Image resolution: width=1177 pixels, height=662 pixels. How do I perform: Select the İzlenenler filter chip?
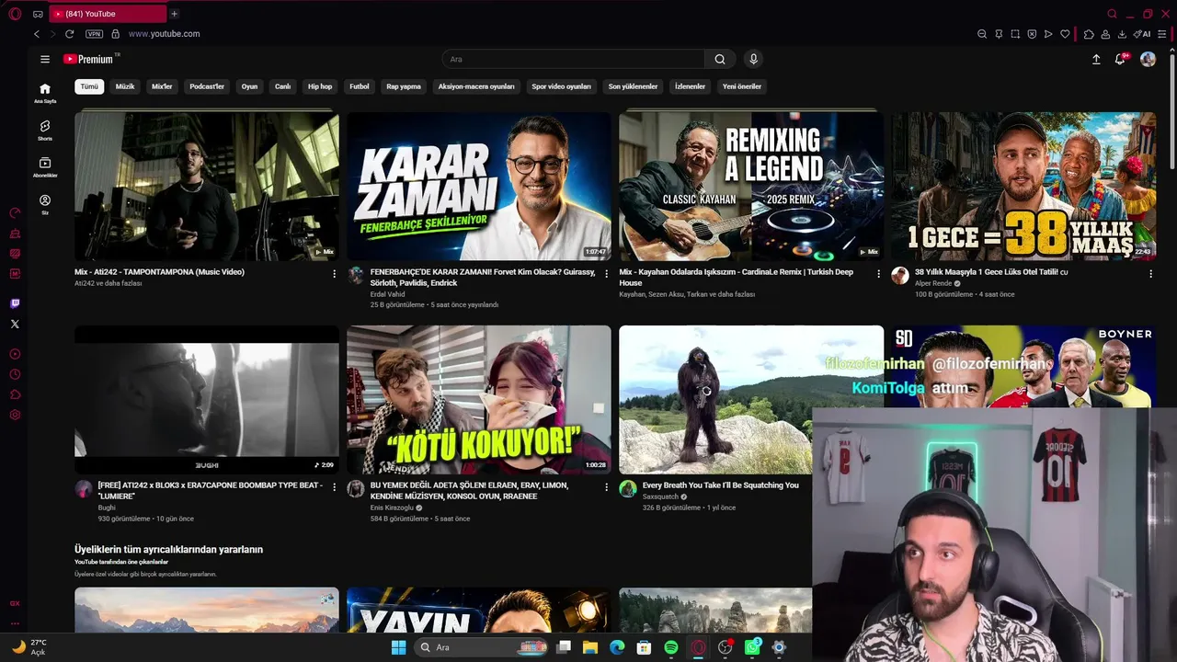pyautogui.click(x=690, y=86)
